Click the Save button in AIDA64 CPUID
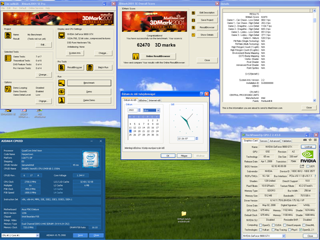Image resolution: width=320 pixels, height=240 pixels. (80, 235)
